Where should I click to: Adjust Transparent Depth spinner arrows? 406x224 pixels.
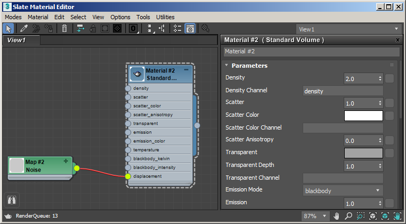pyautogui.click(x=380, y=166)
